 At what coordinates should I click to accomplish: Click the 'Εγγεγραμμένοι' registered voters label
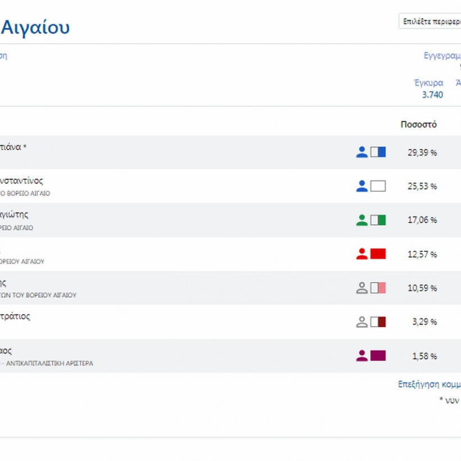[x=442, y=56]
